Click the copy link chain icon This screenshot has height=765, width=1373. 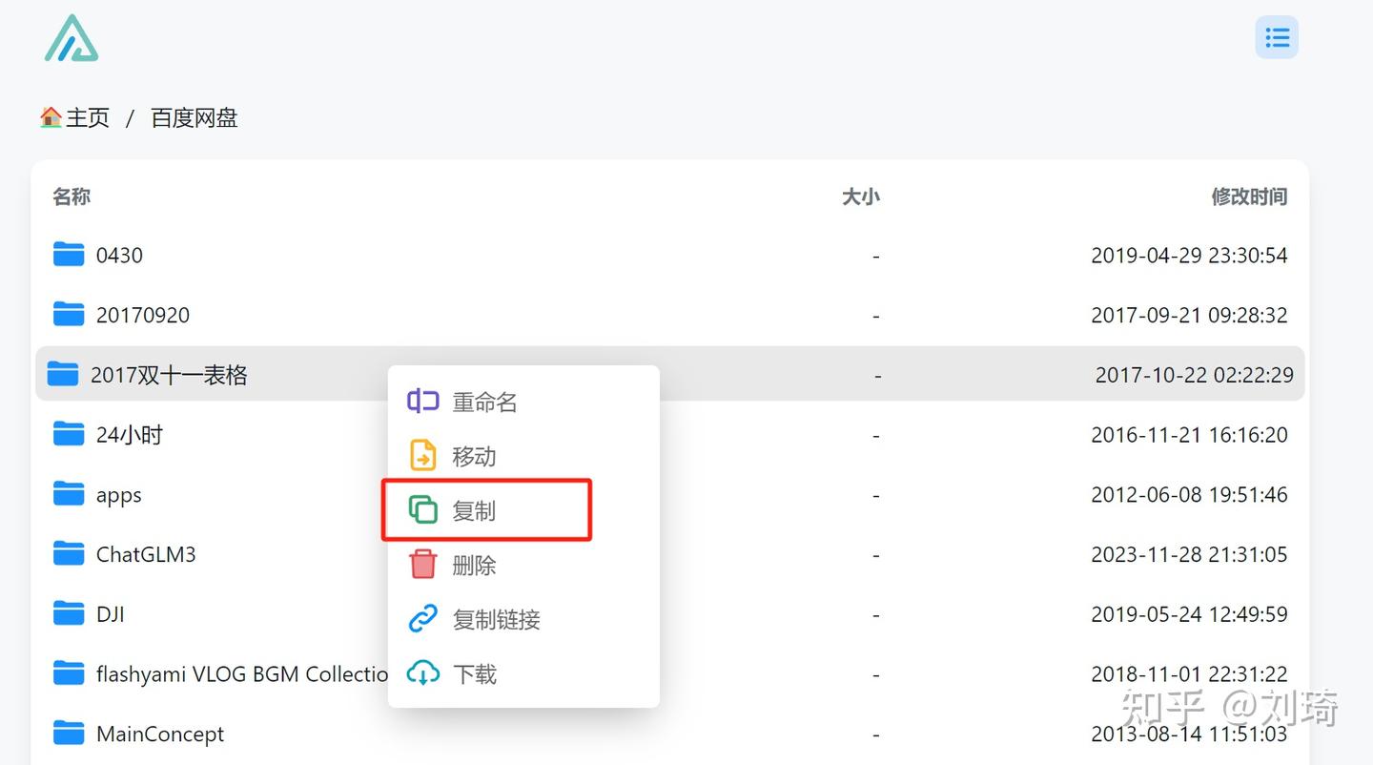coord(422,618)
